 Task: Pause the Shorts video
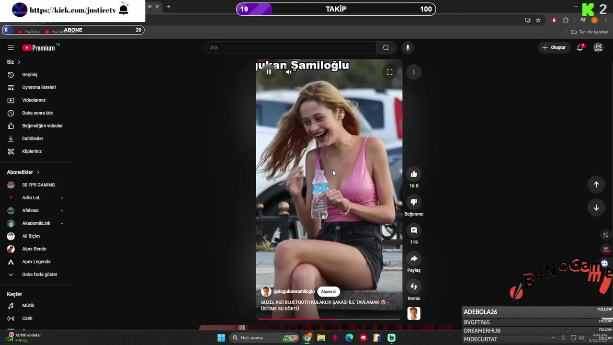pos(269,72)
